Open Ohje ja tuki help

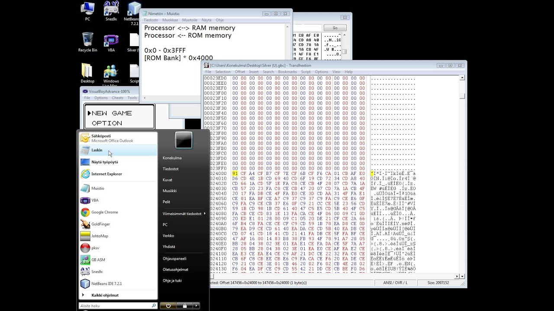(172, 280)
